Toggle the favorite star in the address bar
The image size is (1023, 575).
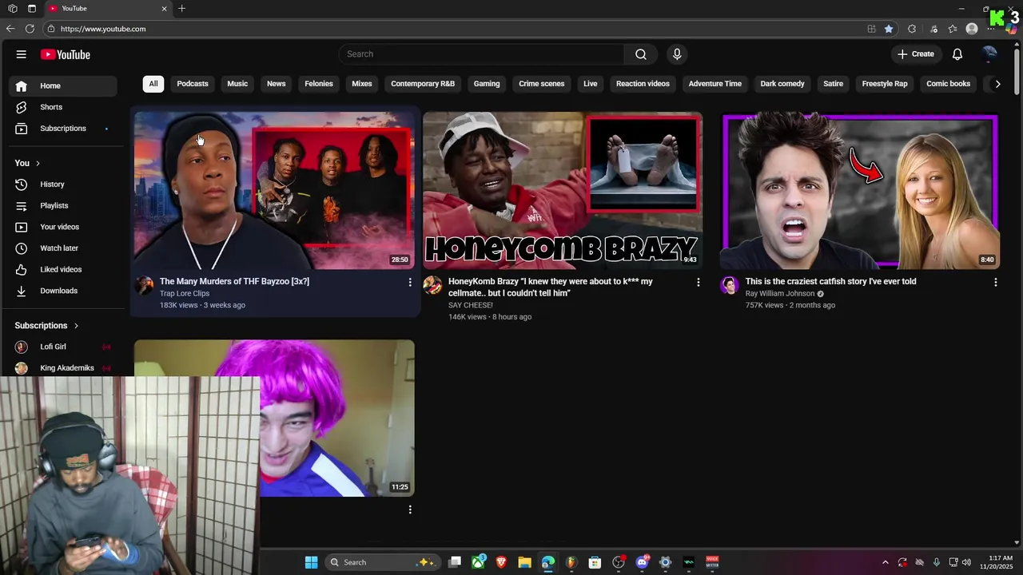[889, 29]
